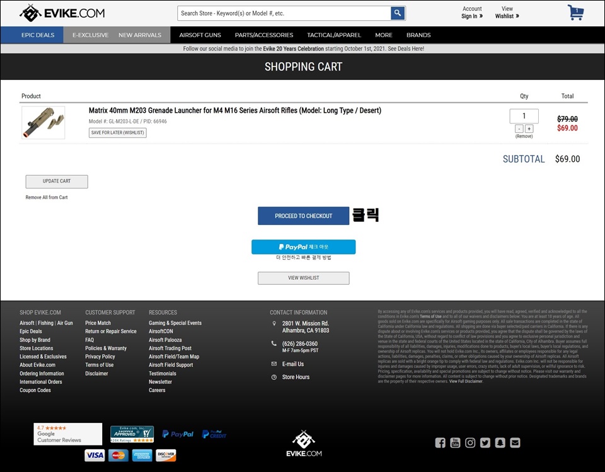Open Return or Repair Service link
This screenshot has height=472, width=605.
(111, 331)
